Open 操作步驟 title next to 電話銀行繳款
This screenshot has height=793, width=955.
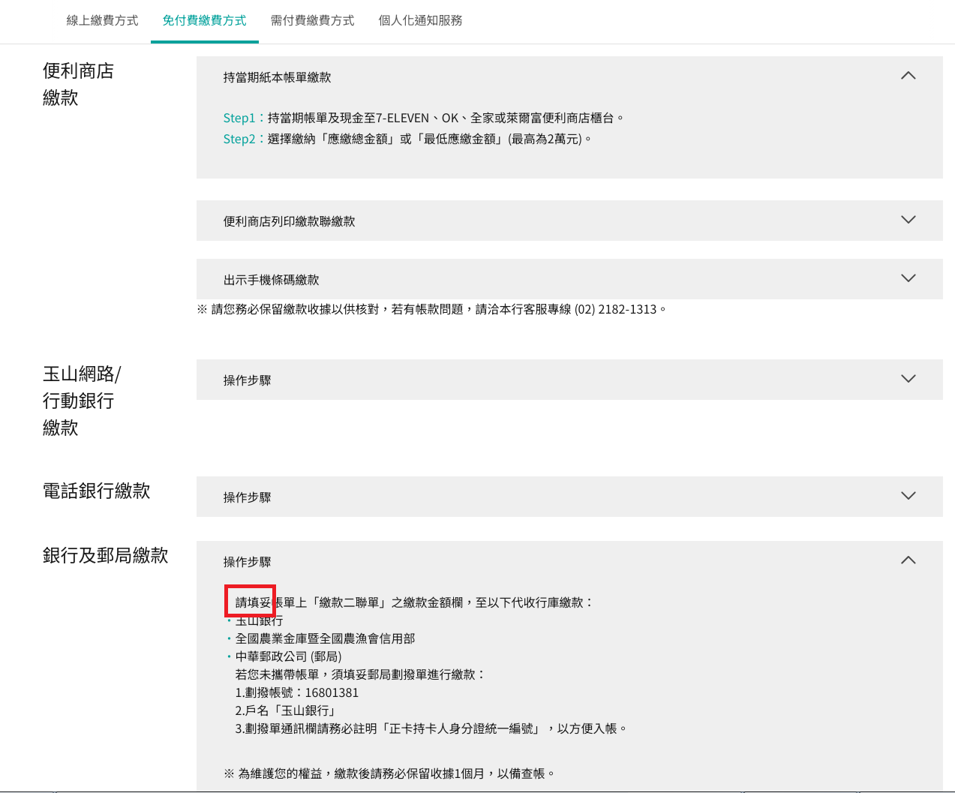point(247,497)
